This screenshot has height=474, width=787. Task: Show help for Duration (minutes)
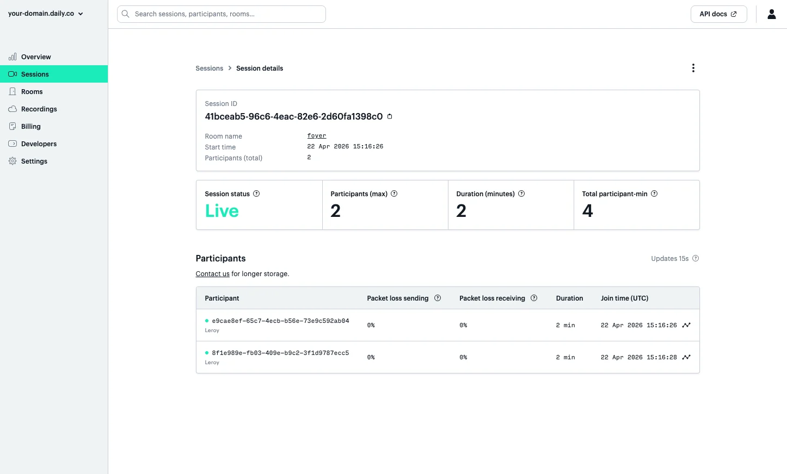[521, 194]
